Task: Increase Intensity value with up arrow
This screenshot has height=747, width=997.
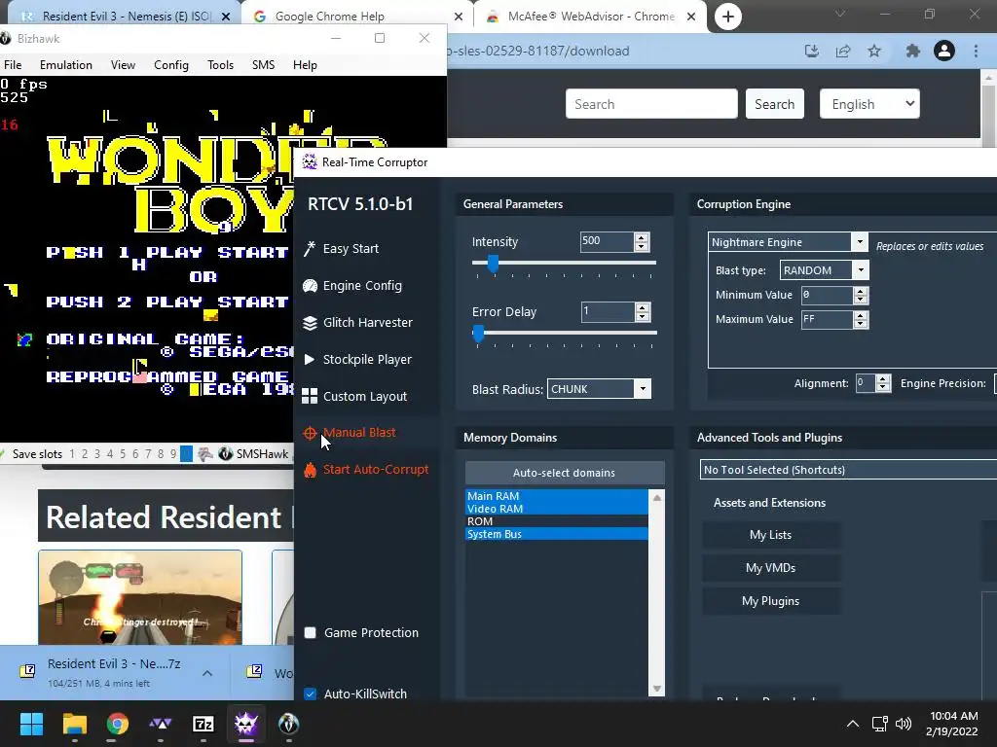Action: (641, 237)
